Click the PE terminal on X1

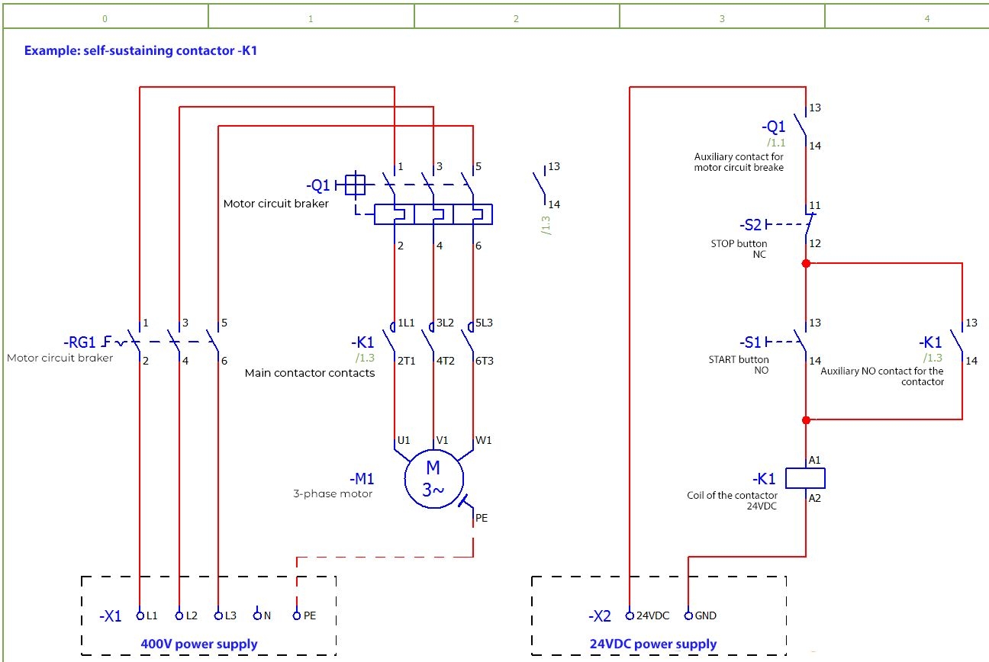coord(297,615)
